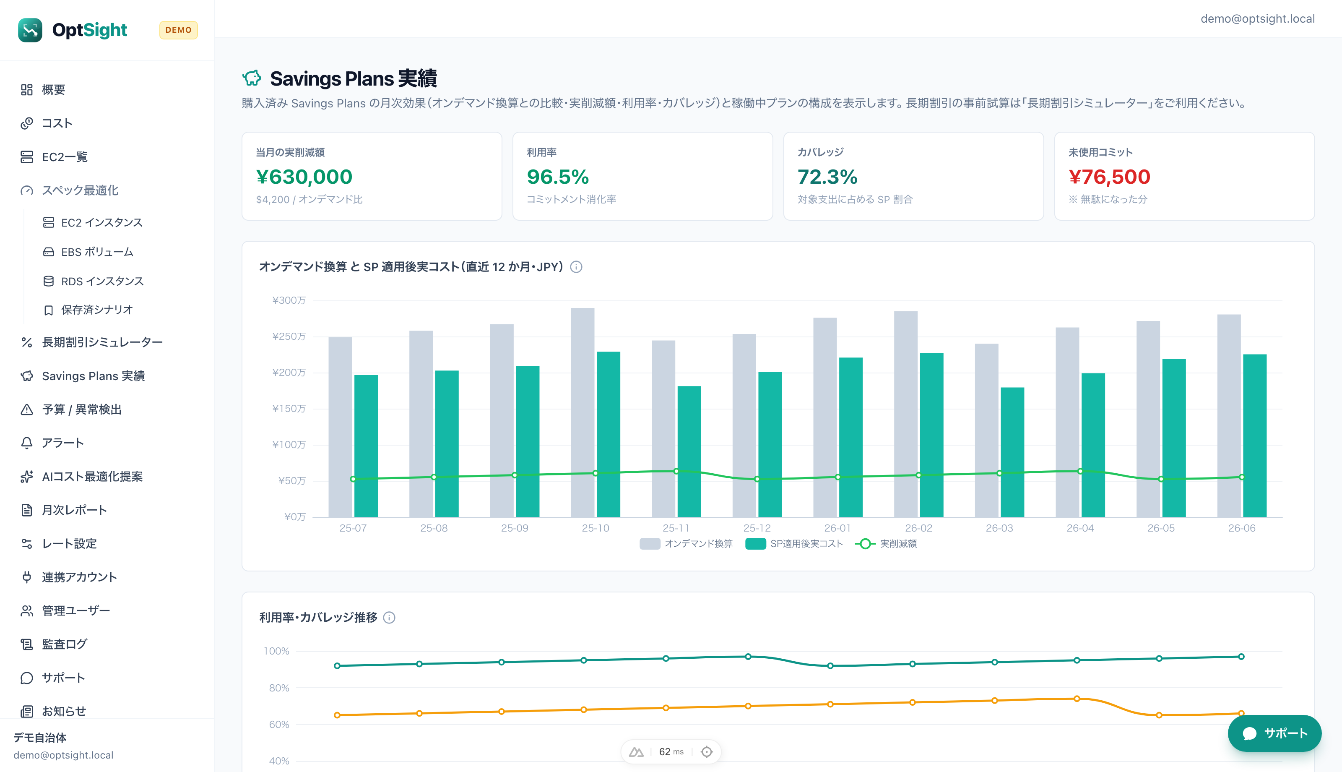Click カバレッジ value 72.3%
The width and height of the screenshot is (1342, 772).
tap(827, 177)
